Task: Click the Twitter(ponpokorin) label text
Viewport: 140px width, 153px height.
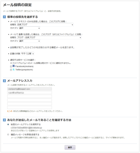Action: [x=24, y=70]
